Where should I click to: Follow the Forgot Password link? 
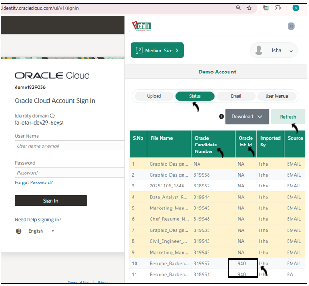(34, 182)
